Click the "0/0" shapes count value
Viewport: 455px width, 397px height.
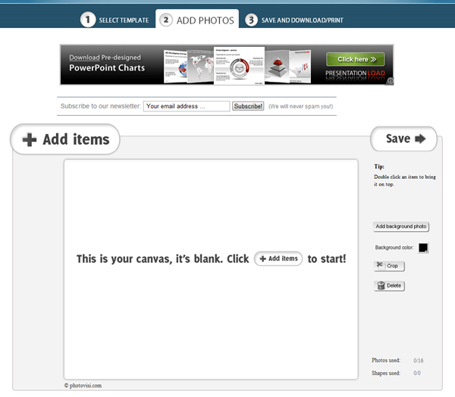[x=417, y=373]
